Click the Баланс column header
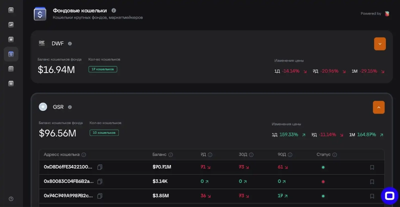The height and width of the screenshot is (207, 400). click(x=159, y=154)
